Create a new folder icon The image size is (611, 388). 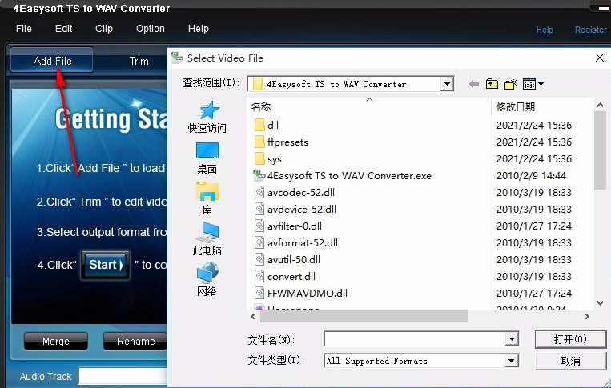tap(510, 84)
